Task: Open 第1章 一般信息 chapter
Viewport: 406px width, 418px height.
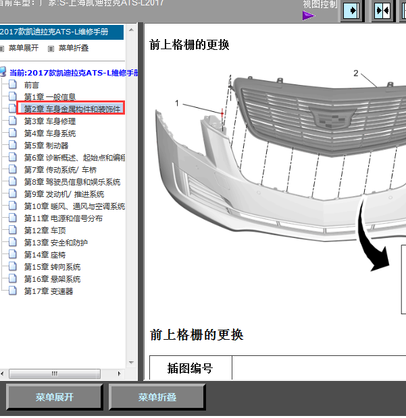Action: 50,97
